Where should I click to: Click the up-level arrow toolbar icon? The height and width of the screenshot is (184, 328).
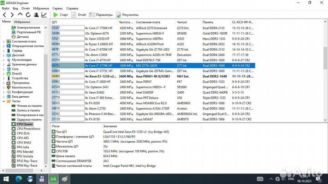point(20,15)
